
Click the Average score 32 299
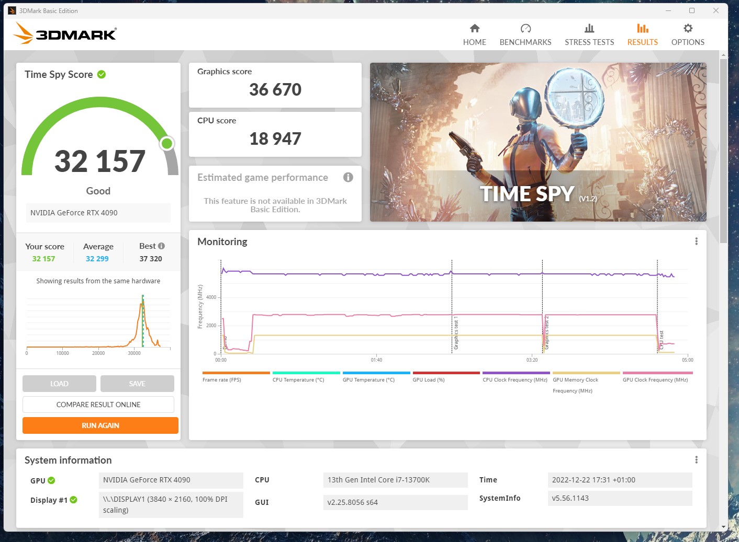click(97, 259)
